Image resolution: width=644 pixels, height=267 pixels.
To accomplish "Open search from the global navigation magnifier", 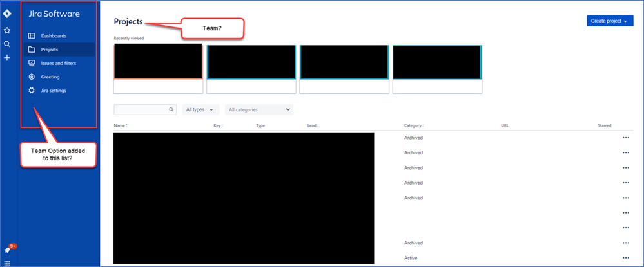I will 7,44.
